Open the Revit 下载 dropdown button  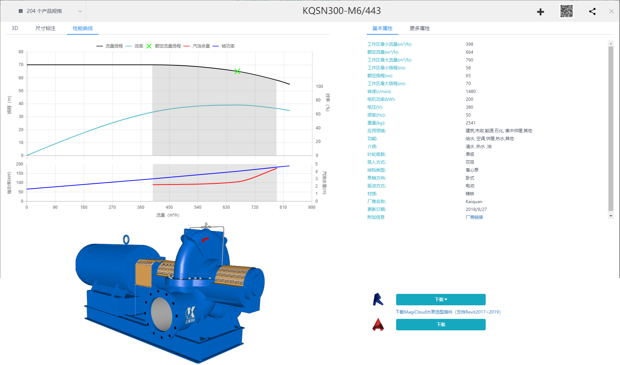[x=441, y=300]
